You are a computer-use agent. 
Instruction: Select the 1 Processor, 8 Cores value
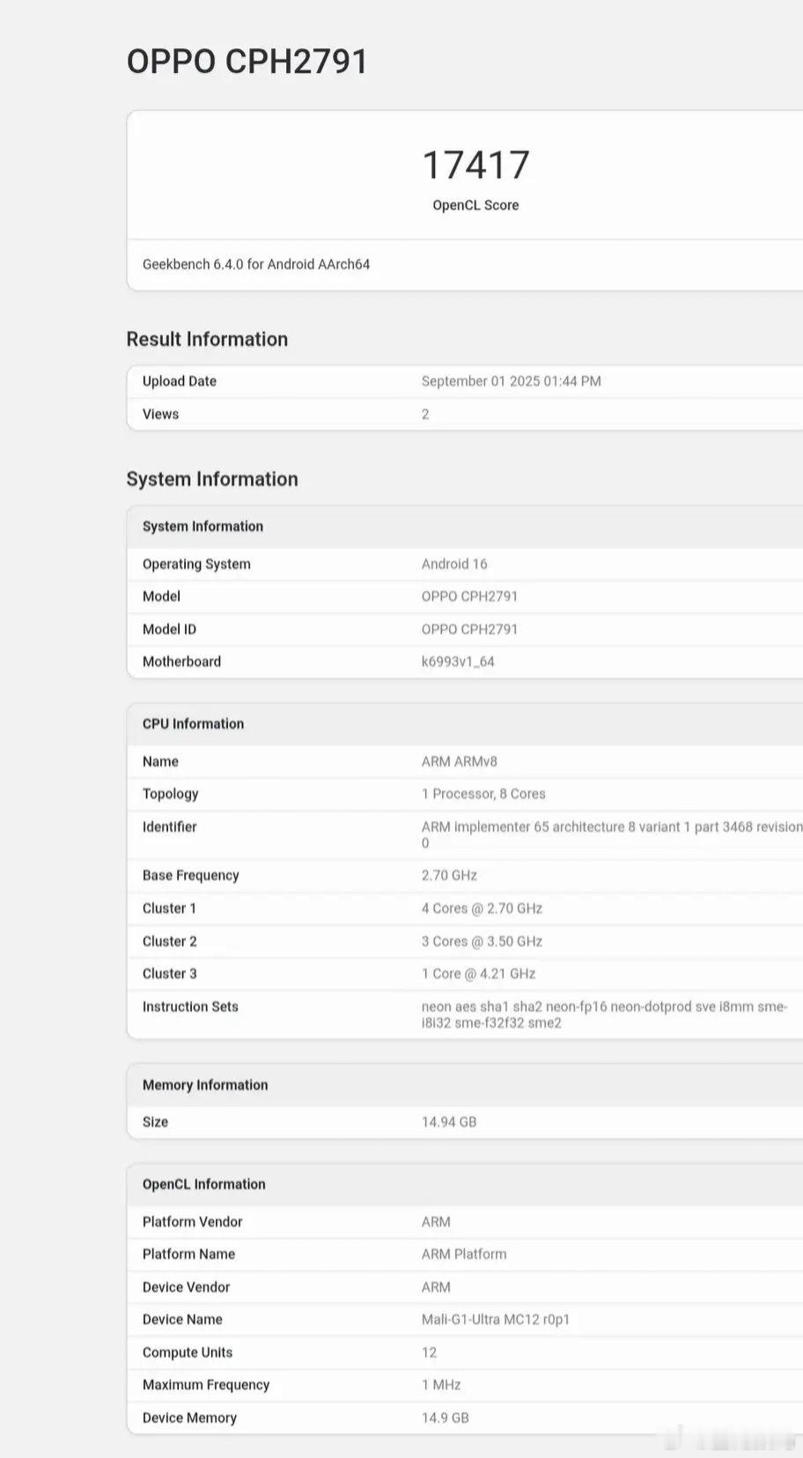pyautogui.click(x=483, y=794)
